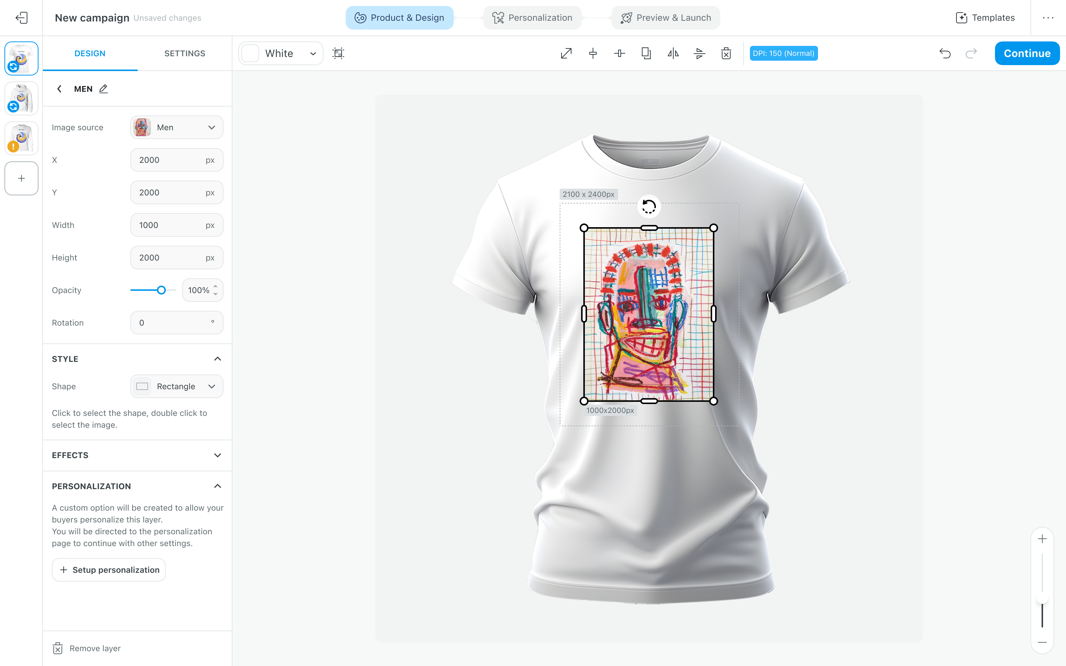Select the sweatshirt thumbnail with warning badge
The height and width of the screenshot is (666, 1066).
[21, 138]
